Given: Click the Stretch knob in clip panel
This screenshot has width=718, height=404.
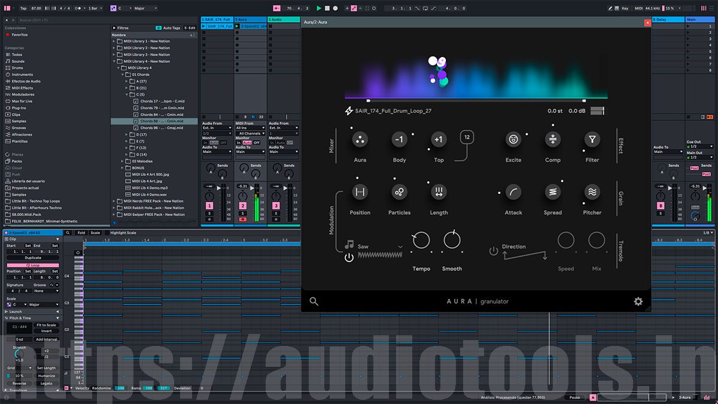Looking at the screenshot, I should 20,354.
